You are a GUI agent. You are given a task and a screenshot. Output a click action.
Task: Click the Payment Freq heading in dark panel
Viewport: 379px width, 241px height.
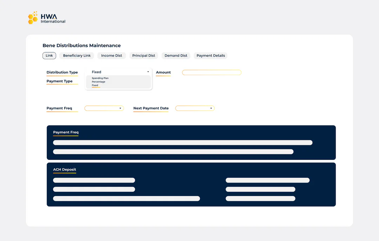point(66,132)
